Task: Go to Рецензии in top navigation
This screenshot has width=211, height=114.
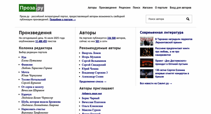Action: [125, 8]
